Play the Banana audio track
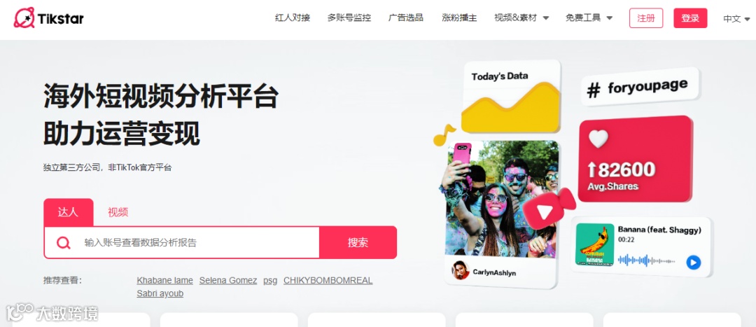756x327 pixels. (x=693, y=263)
